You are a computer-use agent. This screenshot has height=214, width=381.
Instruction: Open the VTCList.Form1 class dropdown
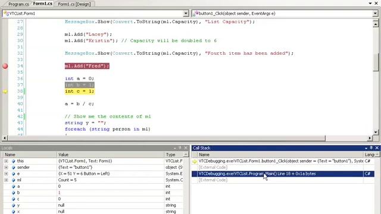click(x=186, y=13)
